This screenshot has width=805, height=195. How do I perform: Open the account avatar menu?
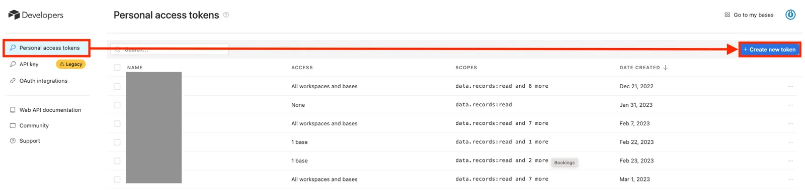(790, 15)
